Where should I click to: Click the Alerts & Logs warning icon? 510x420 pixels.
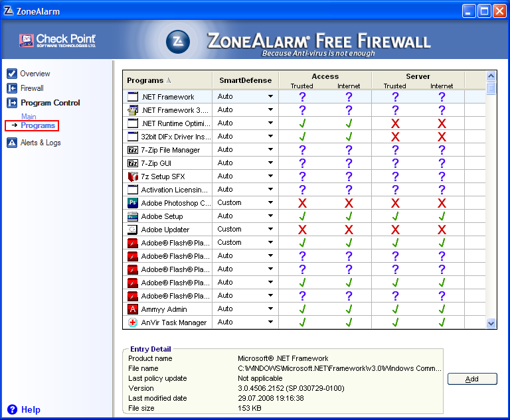[12, 143]
